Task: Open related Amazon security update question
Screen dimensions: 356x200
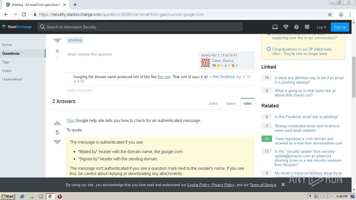Action: (308, 158)
